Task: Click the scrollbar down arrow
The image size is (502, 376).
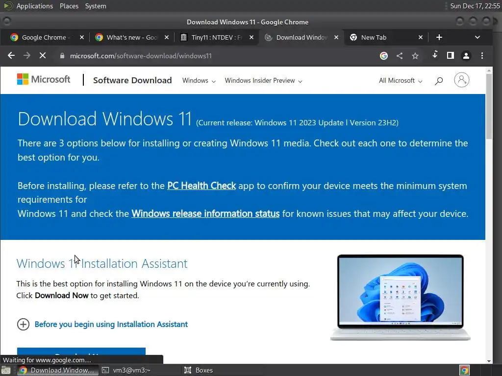Action: pos(489,361)
